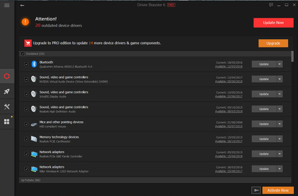Uncheck the NVIDIA Virtual Audio Device checkbox

tap(26, 79)
